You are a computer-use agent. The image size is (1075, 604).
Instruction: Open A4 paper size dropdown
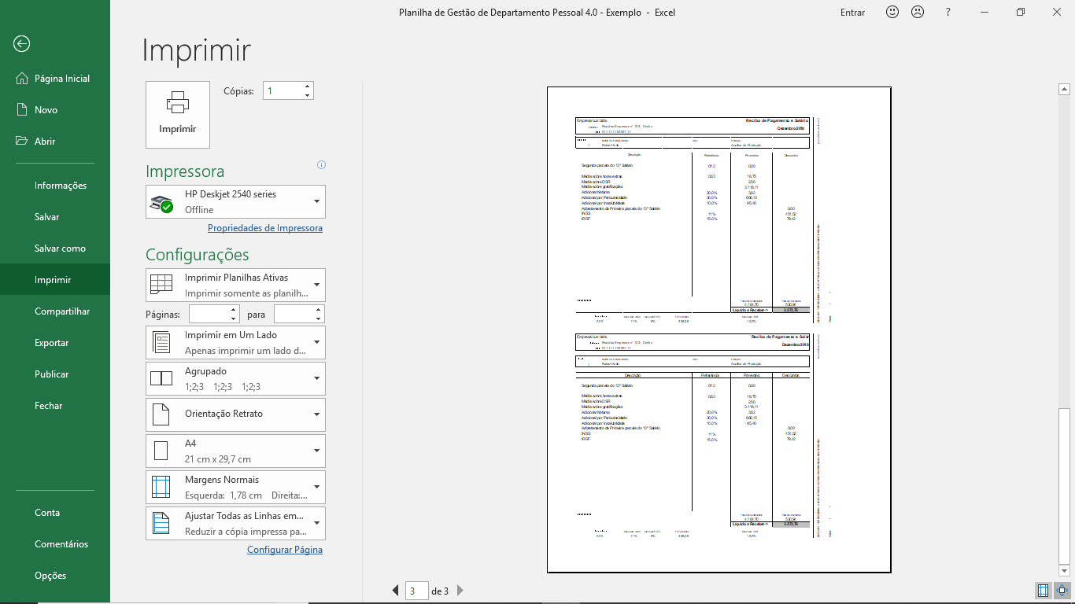coord(236,451)
